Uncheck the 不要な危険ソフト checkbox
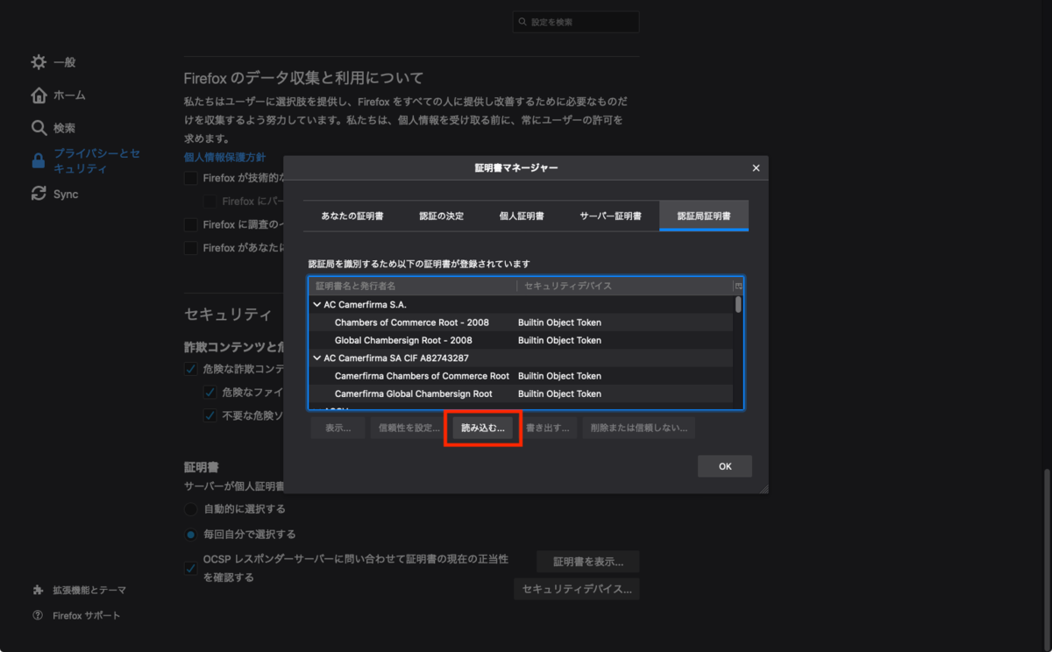Screen dimensions: 1052x652 tap(210, 415)
